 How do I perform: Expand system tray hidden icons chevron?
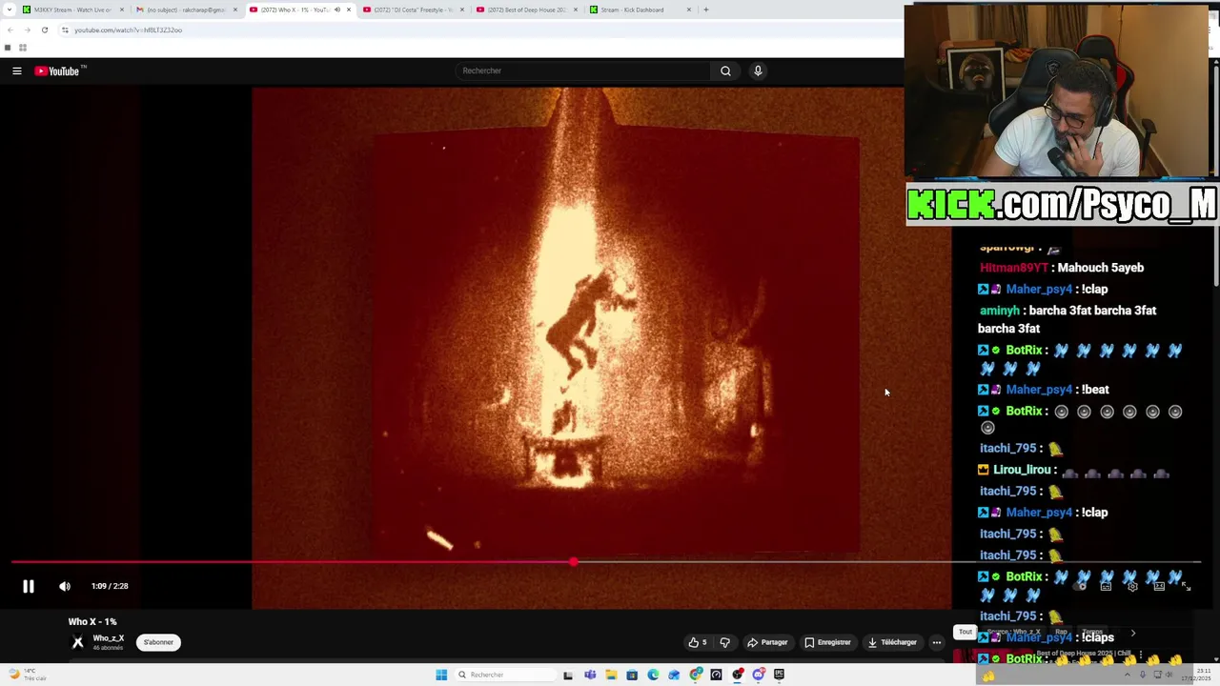coord(1127,675)
